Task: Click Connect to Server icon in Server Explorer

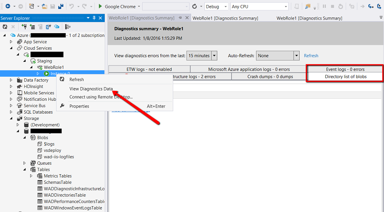Action: tap(32, 27)
